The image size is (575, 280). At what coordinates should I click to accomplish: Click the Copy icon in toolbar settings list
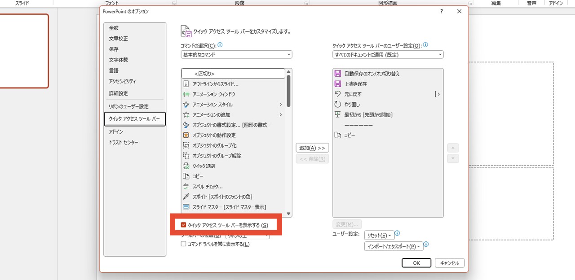coord(338,135)
